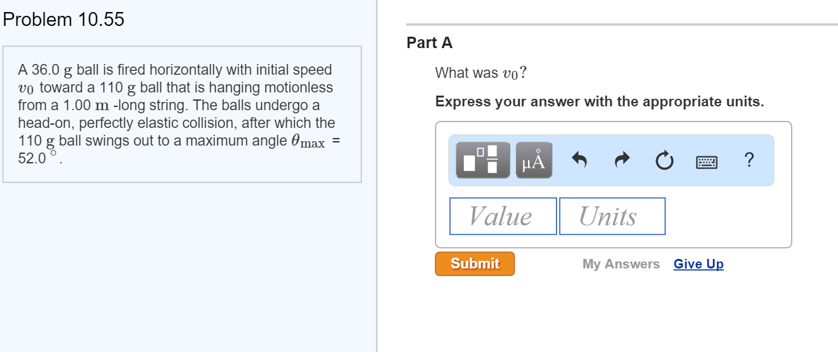The width and height of the screenshot is (838, 352).
Task: Open the μÅ Greek symbols palette
Action: tap(534, 160)
